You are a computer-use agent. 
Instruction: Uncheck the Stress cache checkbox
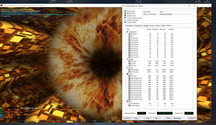point(128,16)
